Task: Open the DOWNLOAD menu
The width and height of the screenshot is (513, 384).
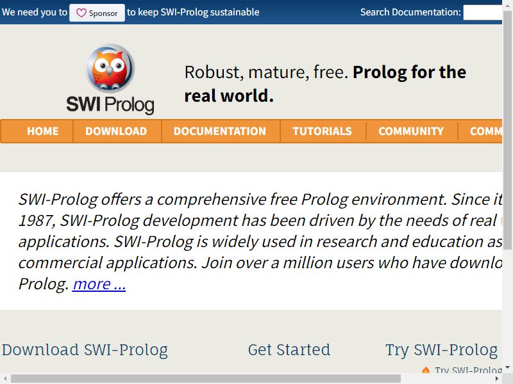Action: (116, 131)
